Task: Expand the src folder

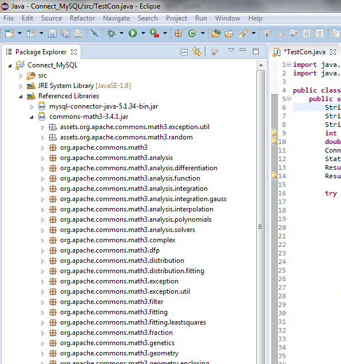Action: pos(21,76)
